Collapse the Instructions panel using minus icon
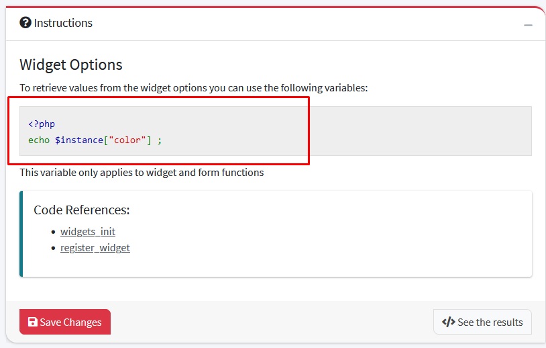 pos(528,25)
